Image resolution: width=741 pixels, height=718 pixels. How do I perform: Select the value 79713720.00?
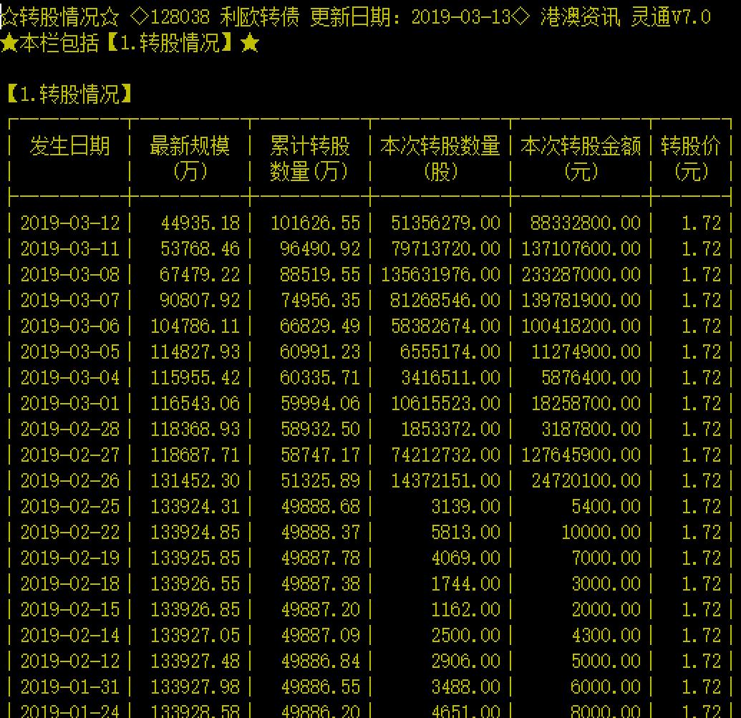(x=445, y=248)
